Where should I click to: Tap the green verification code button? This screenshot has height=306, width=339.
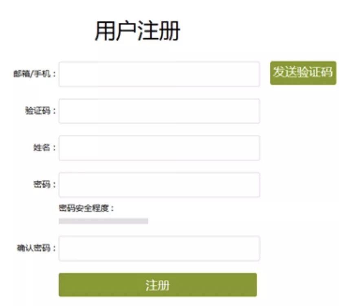pyautogui.click(x=303, y=74)
